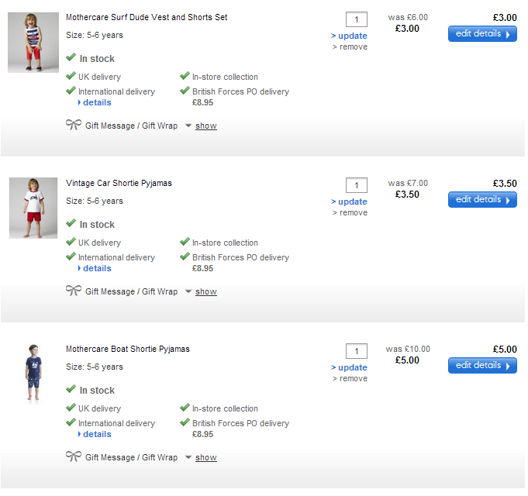The height and width of the screenshot is (496, 528).
Task: Click green In stock checkmark for Boat Pyjamas
Action: (x=71, y=390)
